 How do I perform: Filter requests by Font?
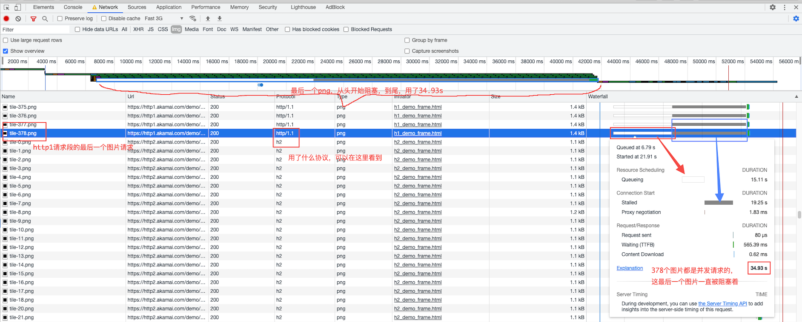click(x=208, y=29)
